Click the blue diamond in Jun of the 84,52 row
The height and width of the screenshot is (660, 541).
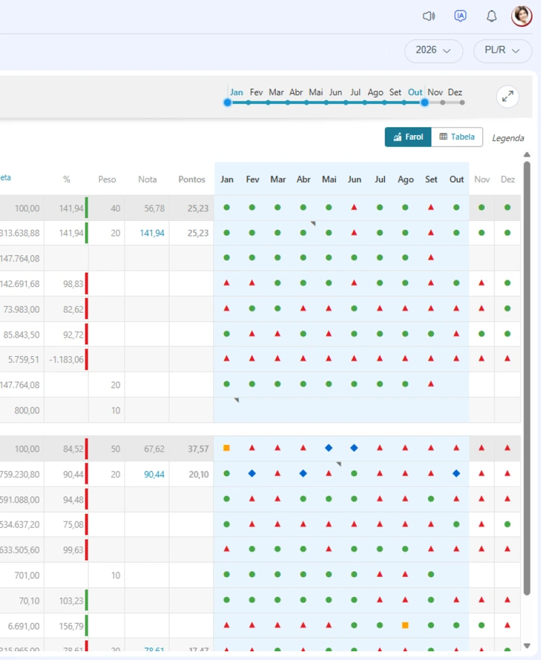[354, 448]
